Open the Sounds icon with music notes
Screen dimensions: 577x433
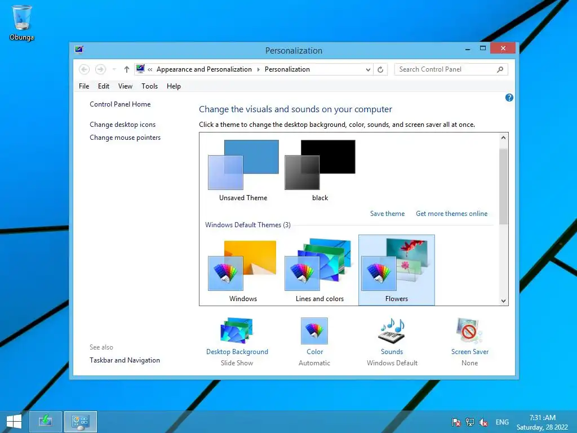[x=392, y=330]
